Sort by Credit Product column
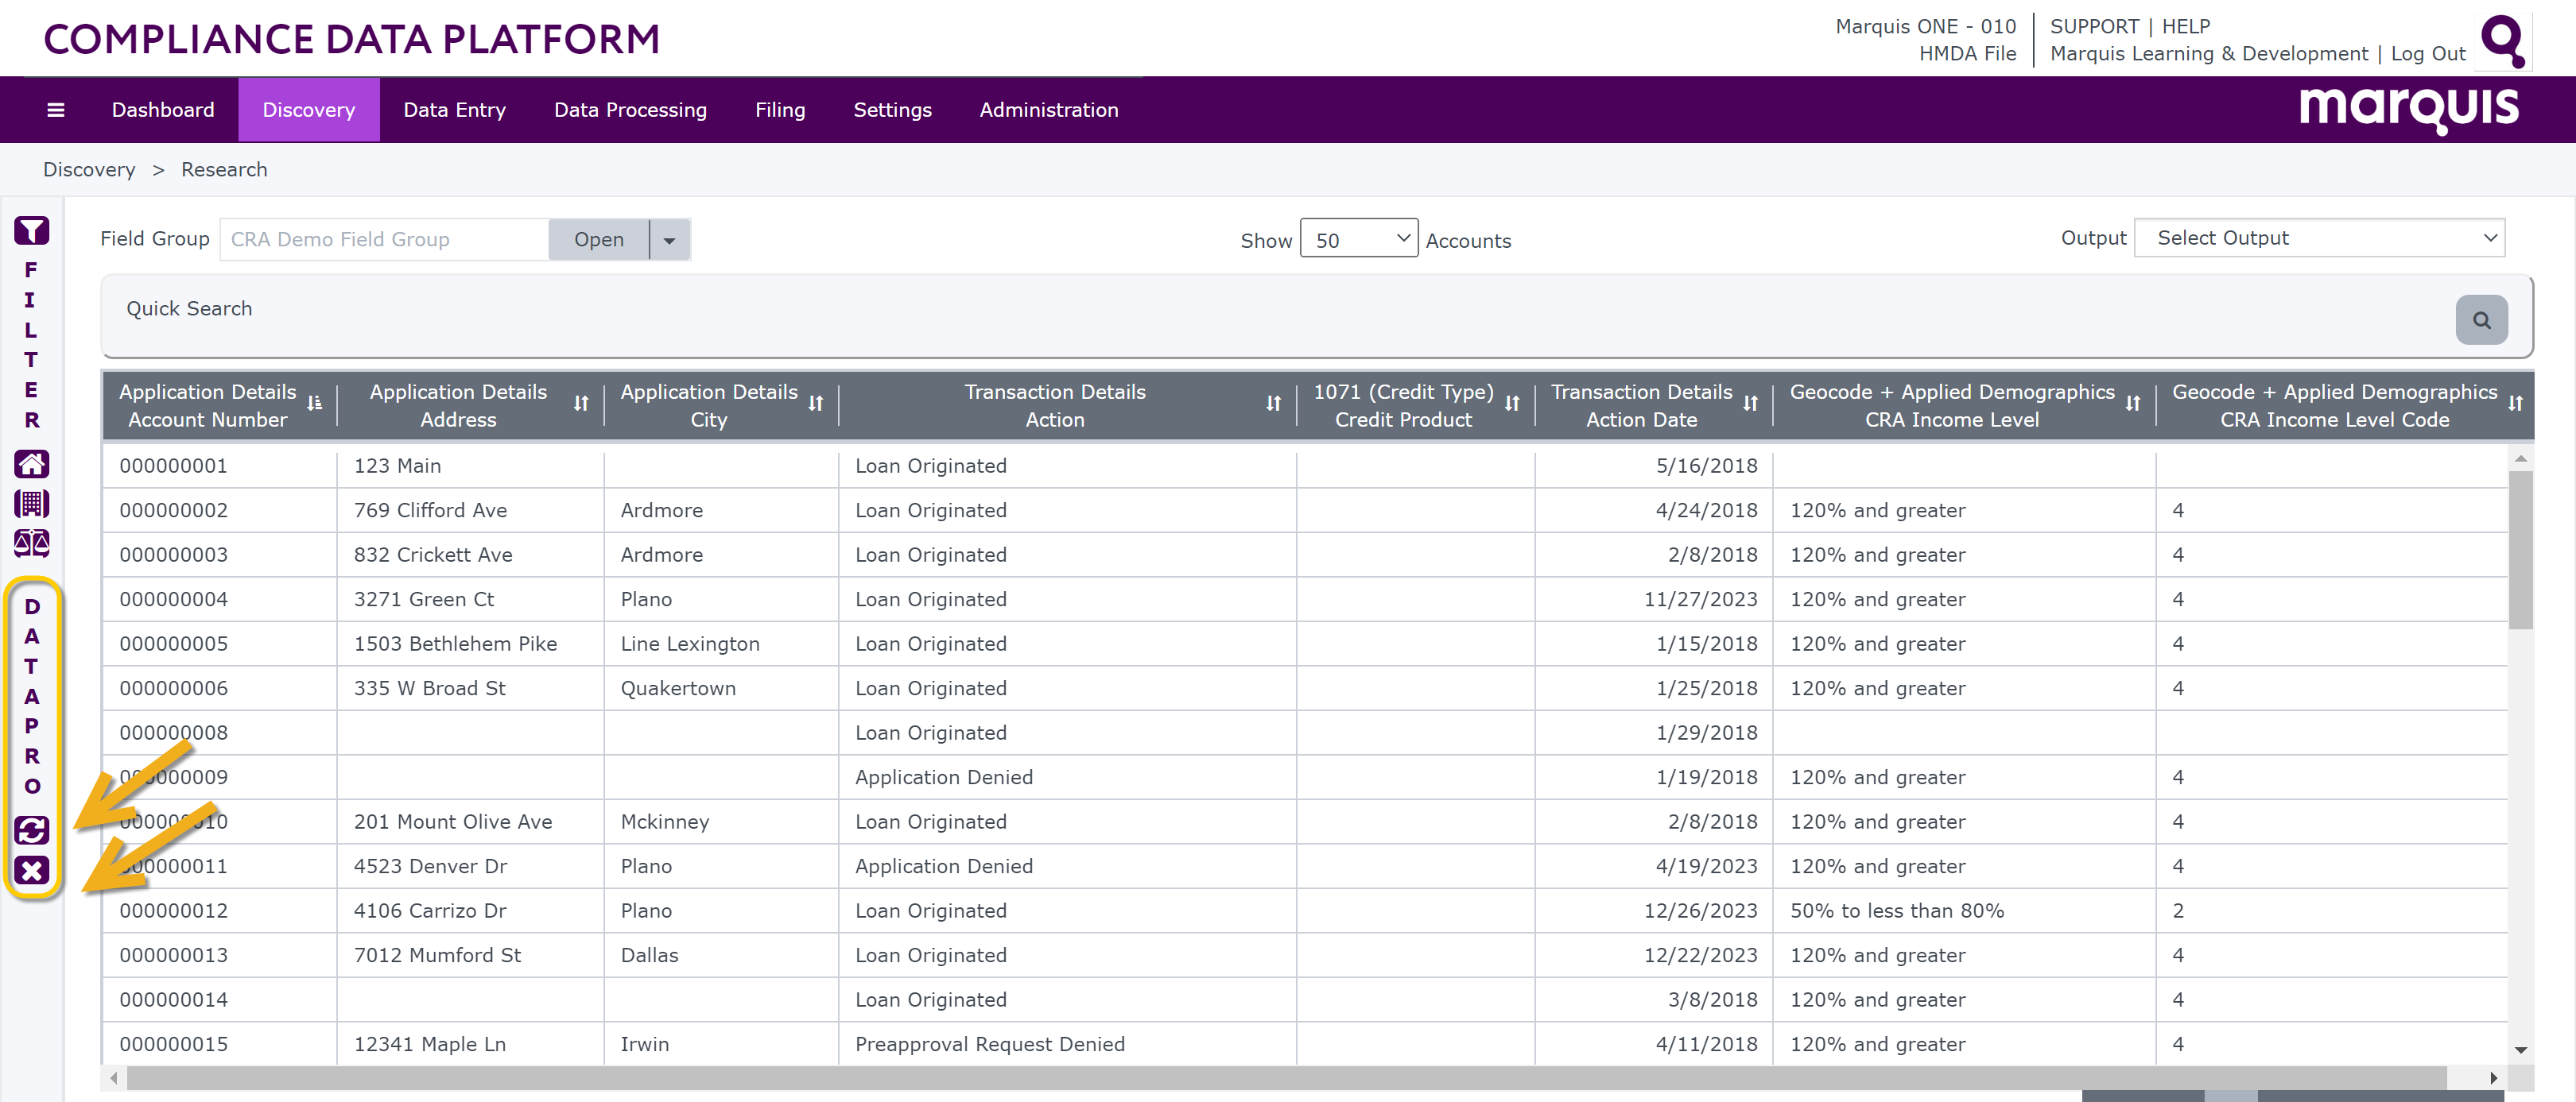The image size is (2576, 1102). tap(1512, 404)
